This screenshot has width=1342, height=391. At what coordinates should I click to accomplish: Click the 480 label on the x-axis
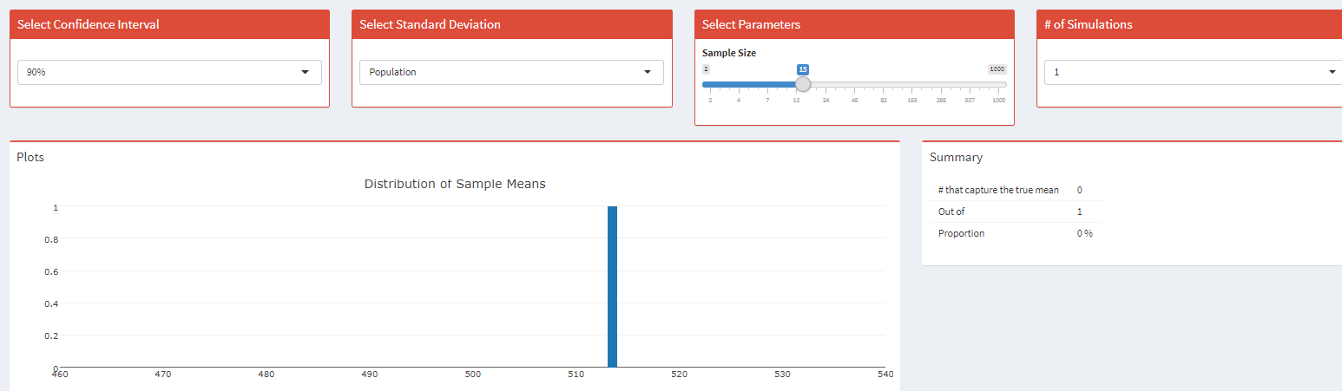pos(266,375)
